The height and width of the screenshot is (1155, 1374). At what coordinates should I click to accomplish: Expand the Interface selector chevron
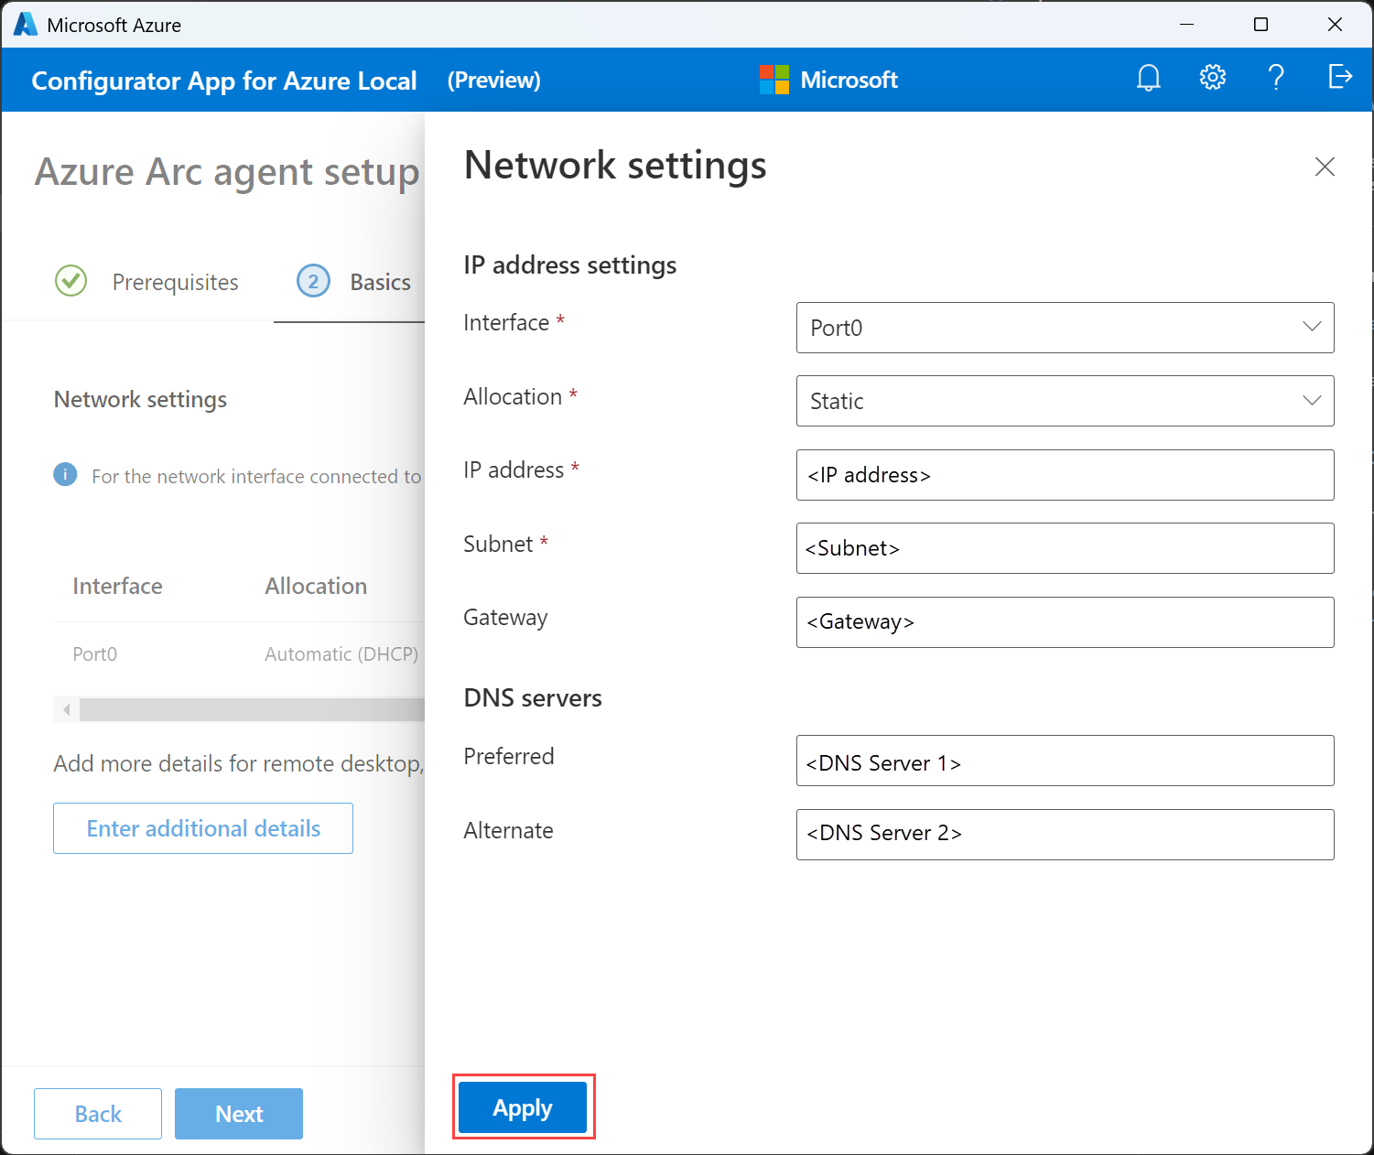coord(1313,328)
